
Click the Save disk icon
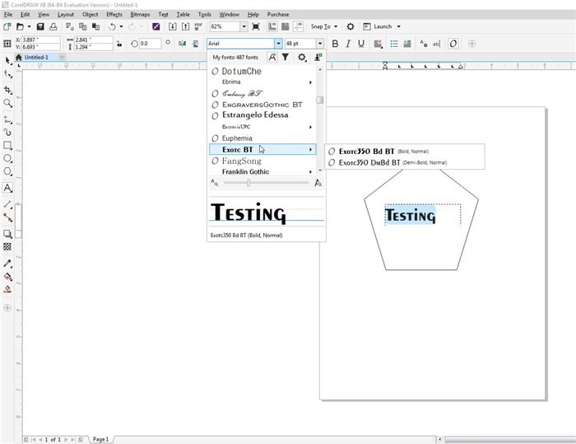pyautogui.click(x=40, y=26)
